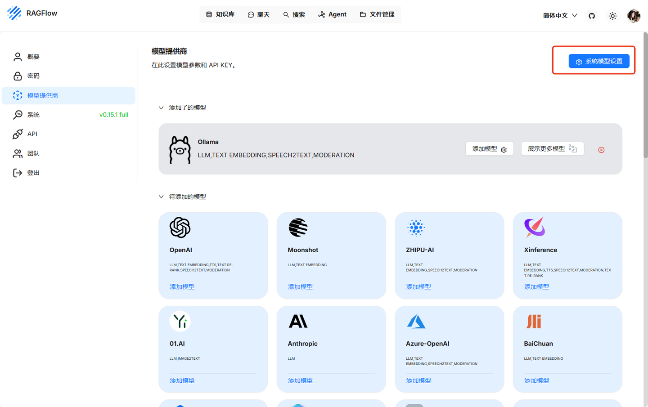Viewport: 648px width, 407px height.
Task: Toggle the sun theme icon
Action: 612,16
